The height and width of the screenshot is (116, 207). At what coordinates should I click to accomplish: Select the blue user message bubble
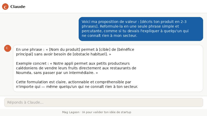[141, 29]
